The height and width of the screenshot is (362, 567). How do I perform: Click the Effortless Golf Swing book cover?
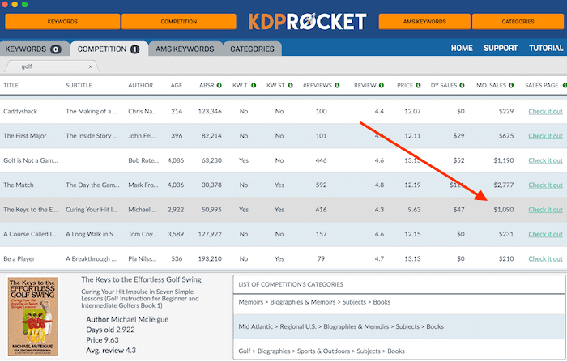(x=33, y=317)
